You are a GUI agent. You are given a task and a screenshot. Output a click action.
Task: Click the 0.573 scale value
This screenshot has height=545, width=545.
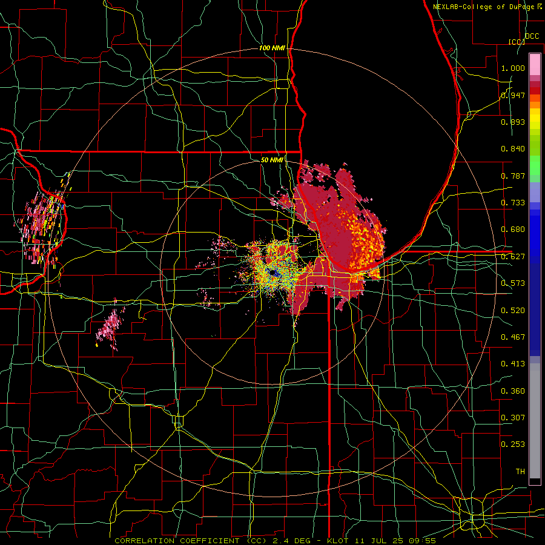point(513,283)
